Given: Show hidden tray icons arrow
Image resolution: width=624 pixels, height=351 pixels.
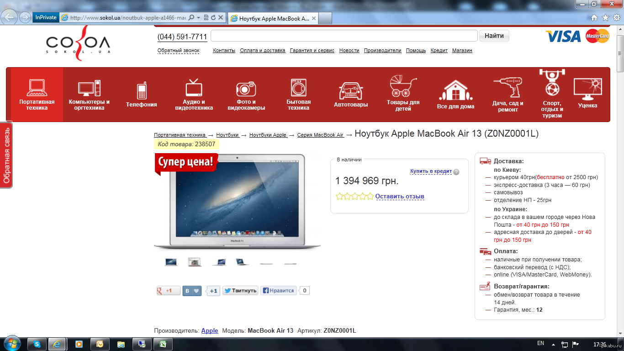Looking at the screenshot, I should (554, 344).
